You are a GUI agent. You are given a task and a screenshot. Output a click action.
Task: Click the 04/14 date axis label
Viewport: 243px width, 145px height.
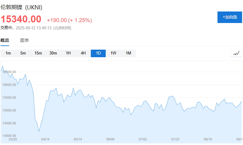45,139
